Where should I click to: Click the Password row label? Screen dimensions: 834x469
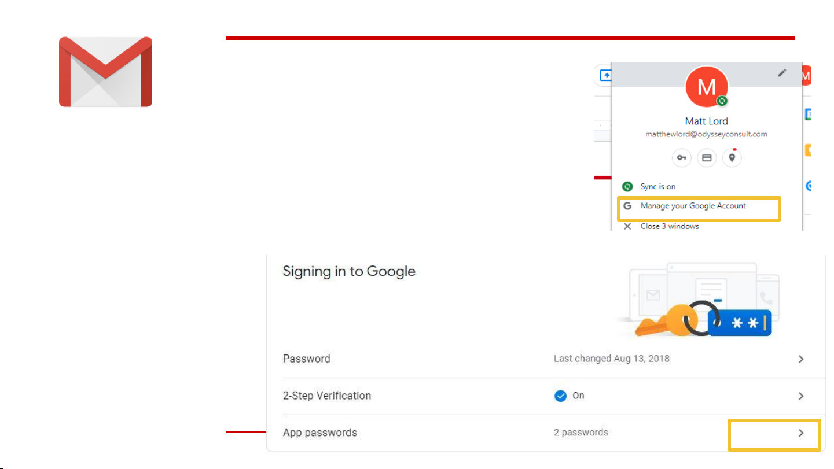(x=306, y=359)
